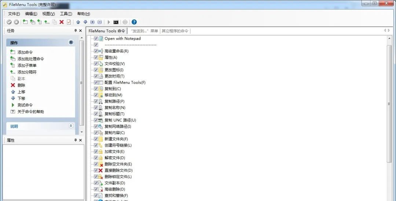Click the tab strip scroll-right arrow
Screen dimensions: 396x201
coord(389,30)
